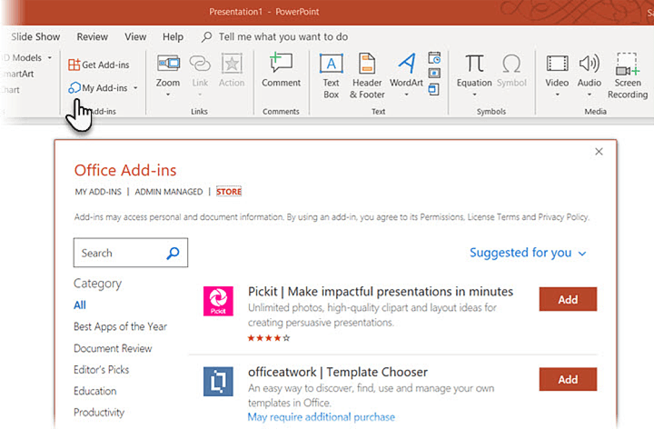Image resolution: width=654 pixels, height=429 pixels.
Task: Open the Zoom ribbon tool
Action: point(168,71)
